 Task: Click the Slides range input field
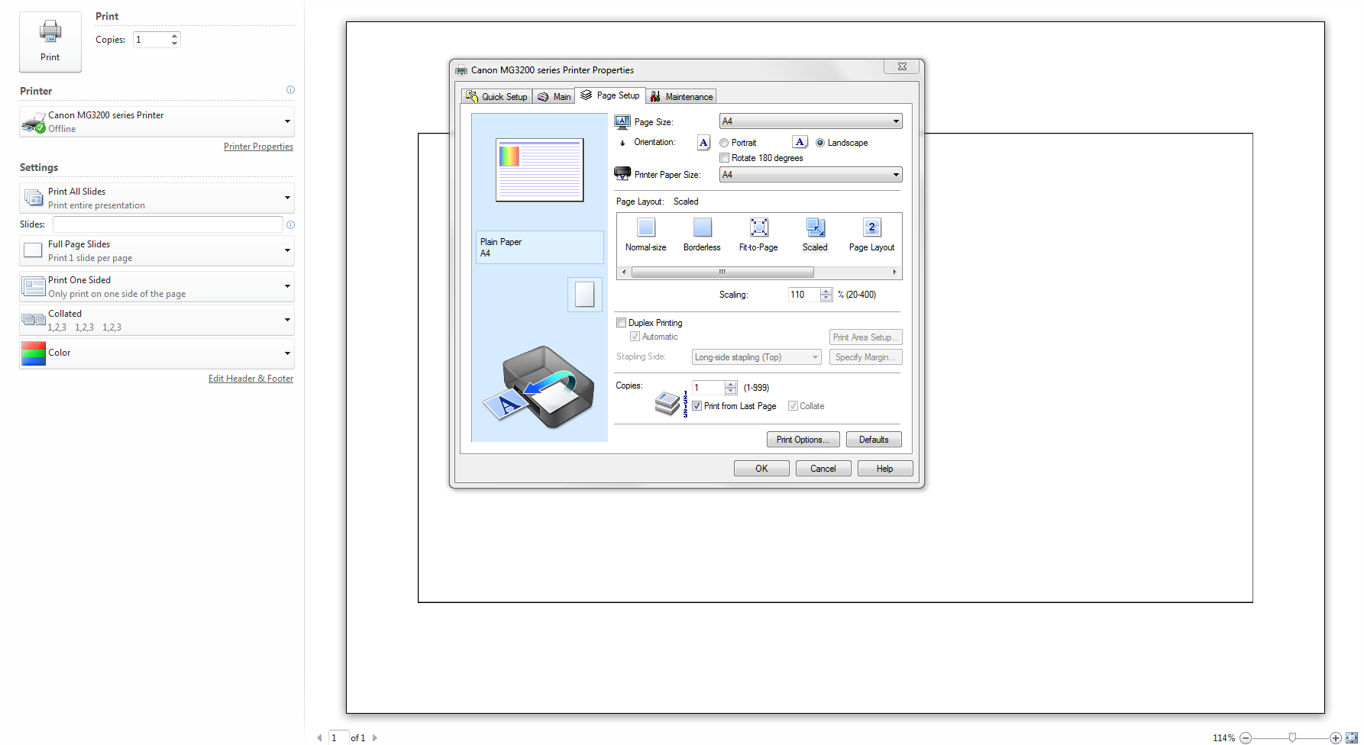pyautogui.click(x=167, y=224)
